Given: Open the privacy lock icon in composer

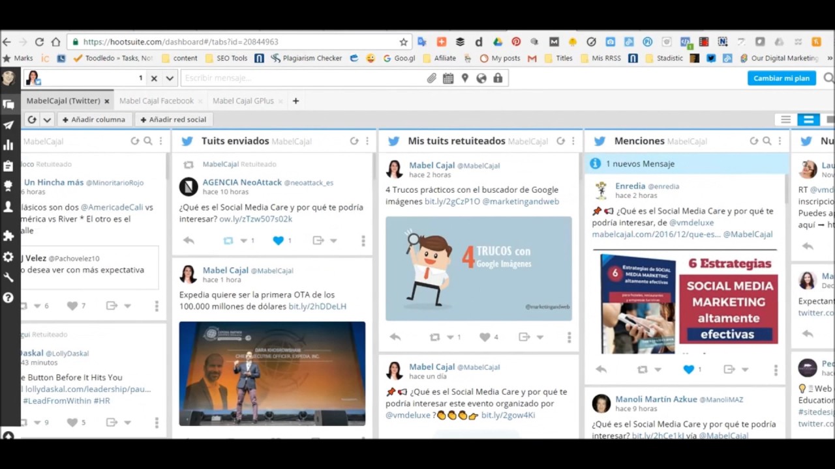Looking at the screenshot, I should pyautogui.click(x=498, y=78).
